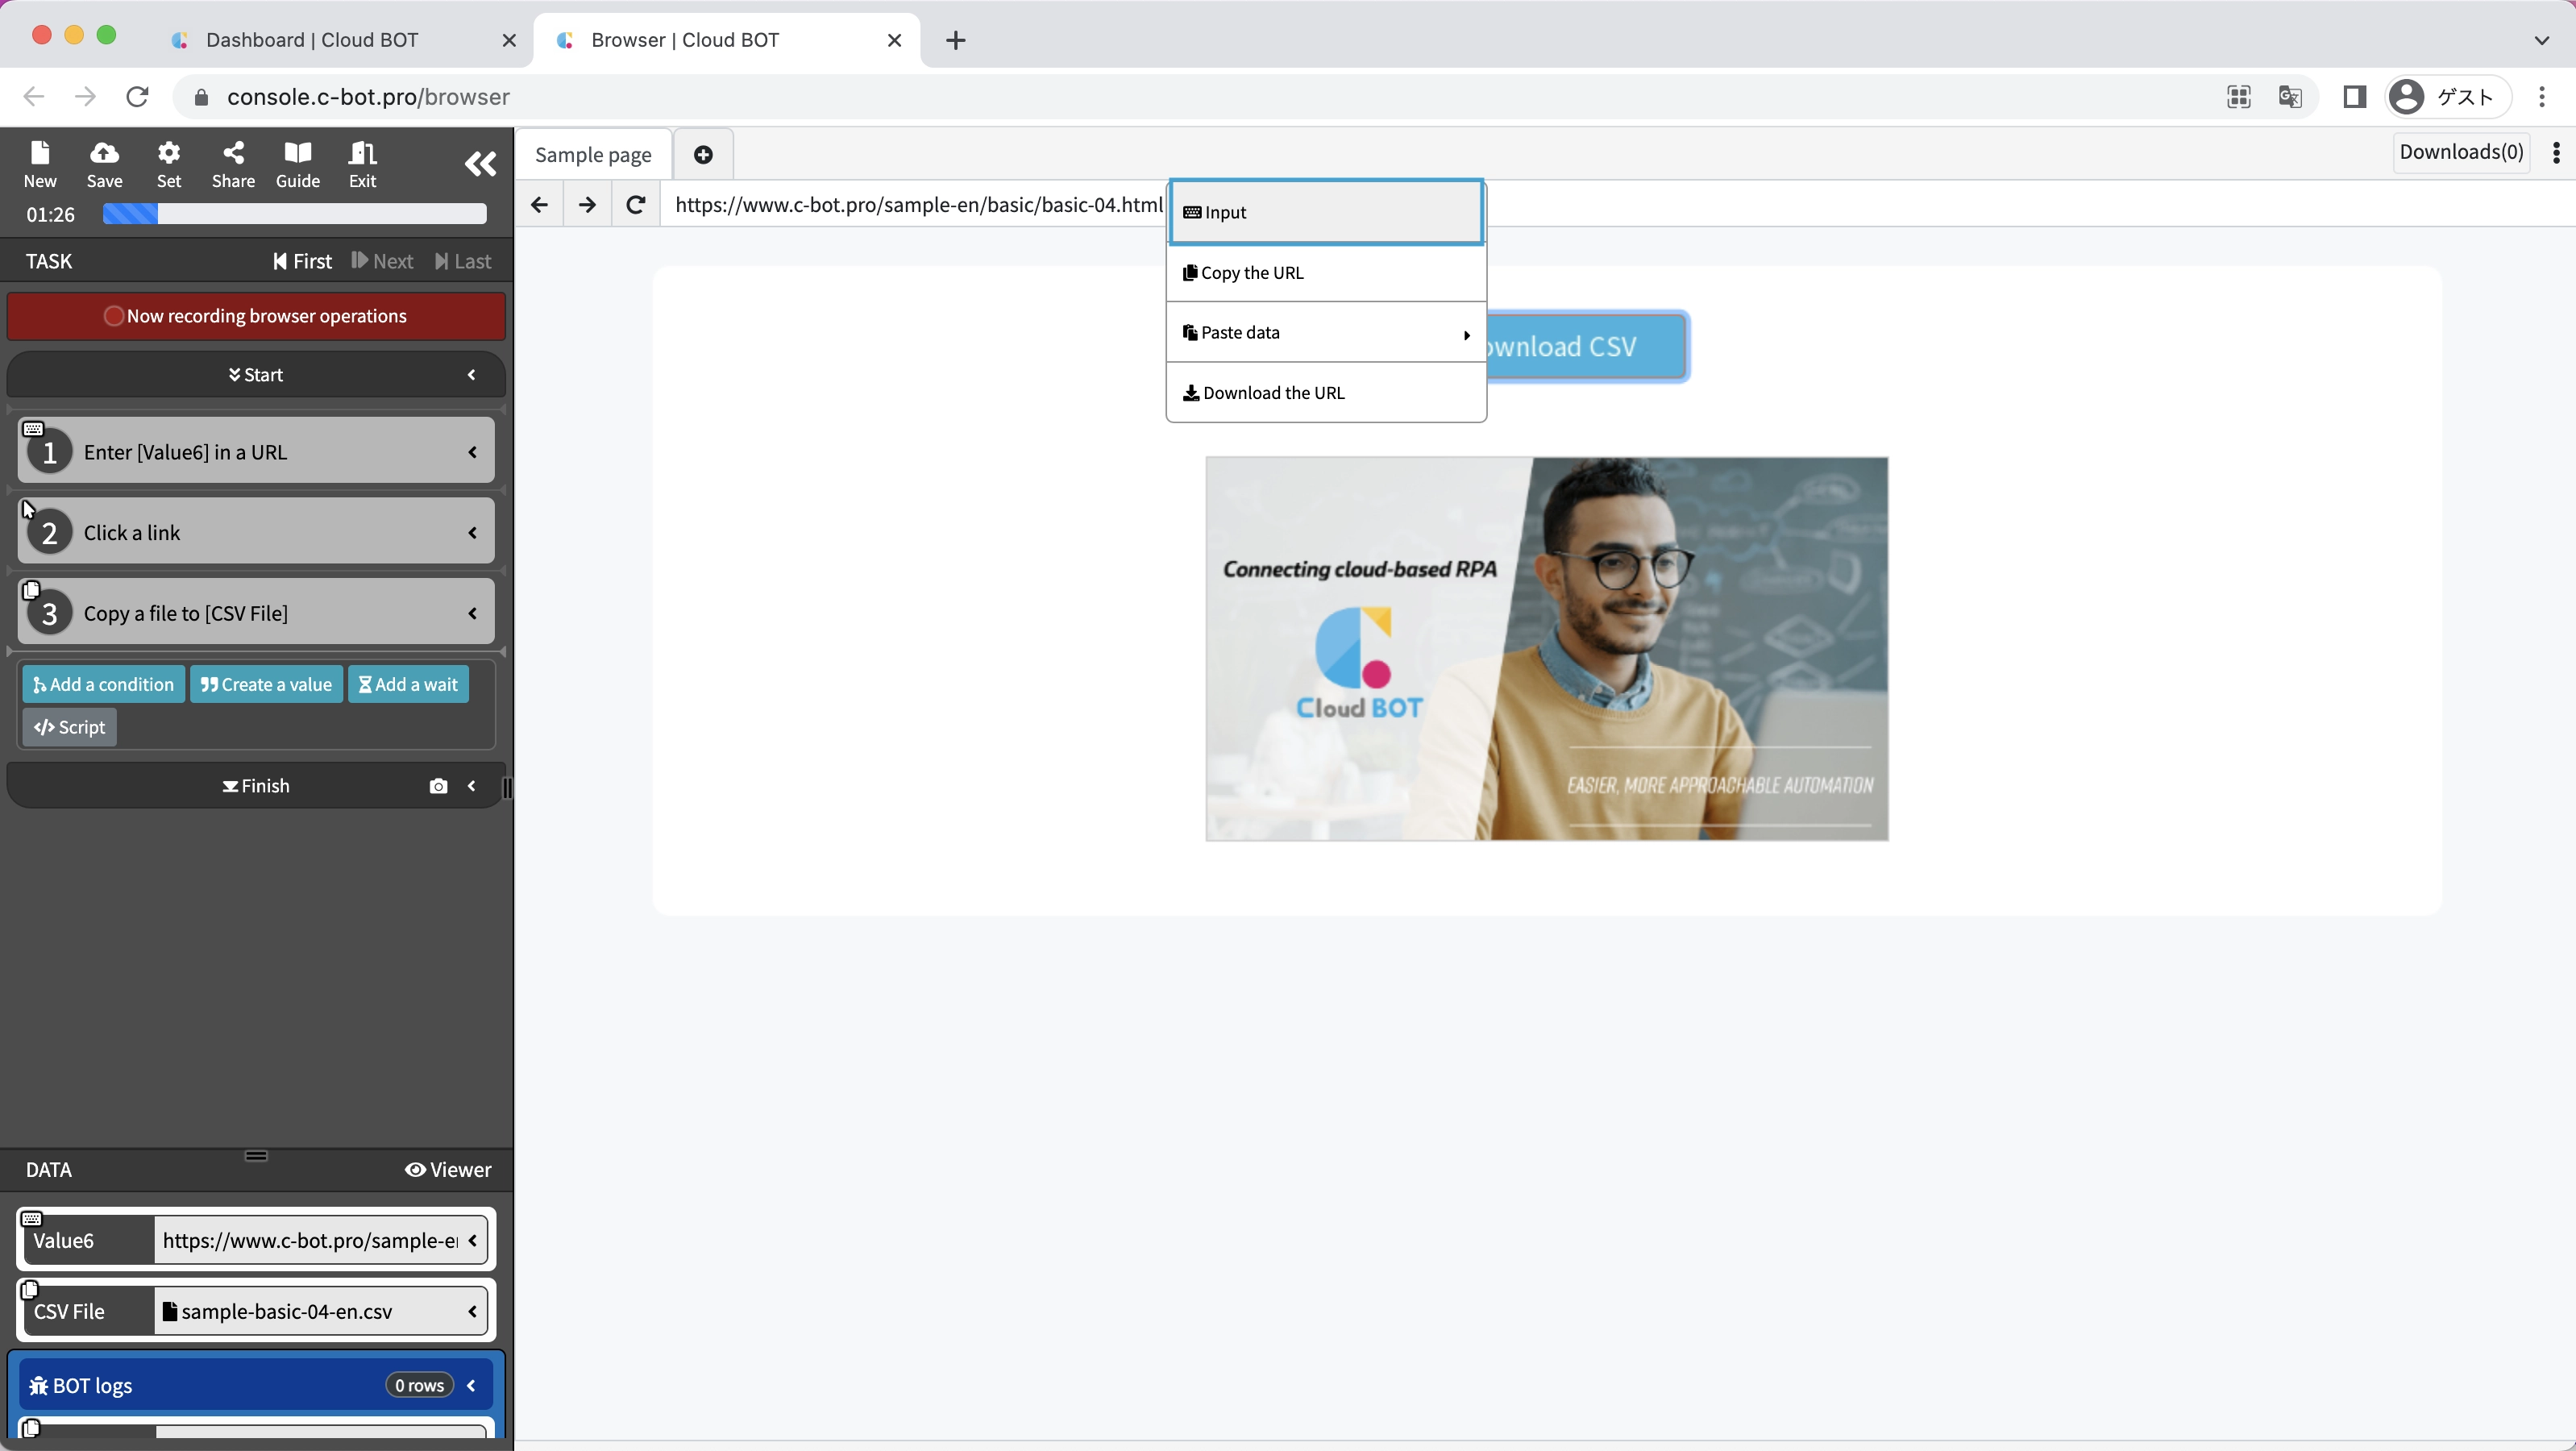Expand the BOT logs row arrow
2576x1451 pixels.
(472, 1385)
